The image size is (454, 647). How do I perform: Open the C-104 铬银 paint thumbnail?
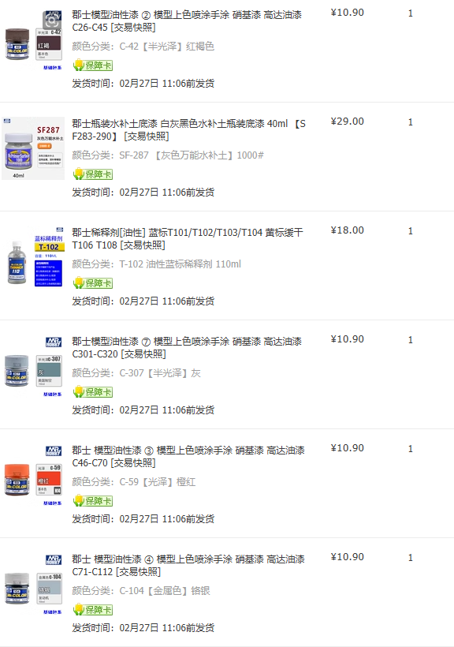tap(33, 585)
